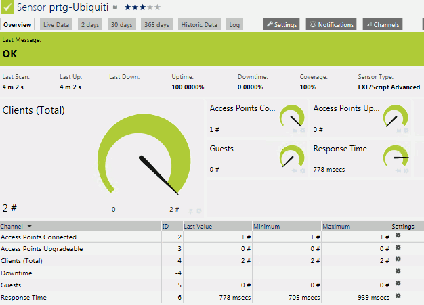Open the 2 days tab
The height and width of the screenshot is (305, 424).
tap(90, 24)
